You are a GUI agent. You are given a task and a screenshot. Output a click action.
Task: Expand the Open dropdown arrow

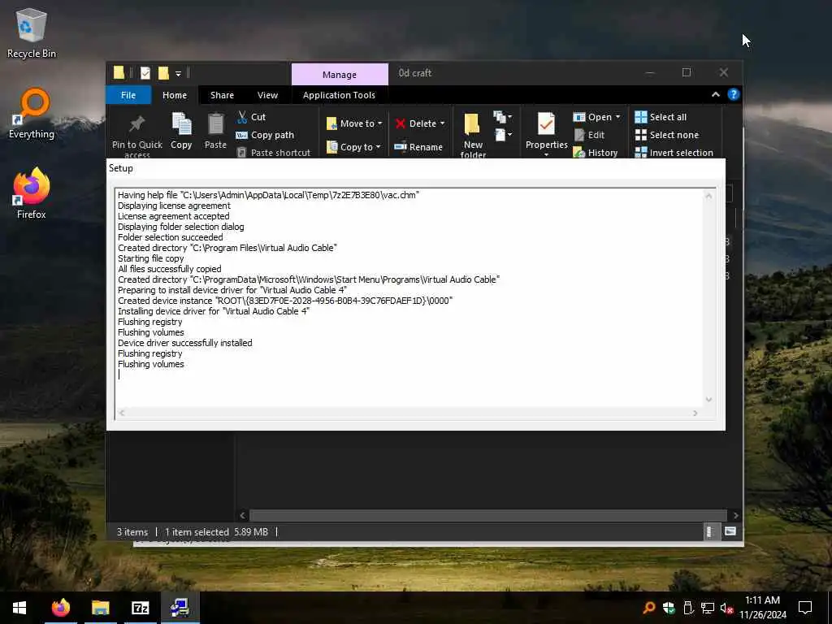point(617,117)
